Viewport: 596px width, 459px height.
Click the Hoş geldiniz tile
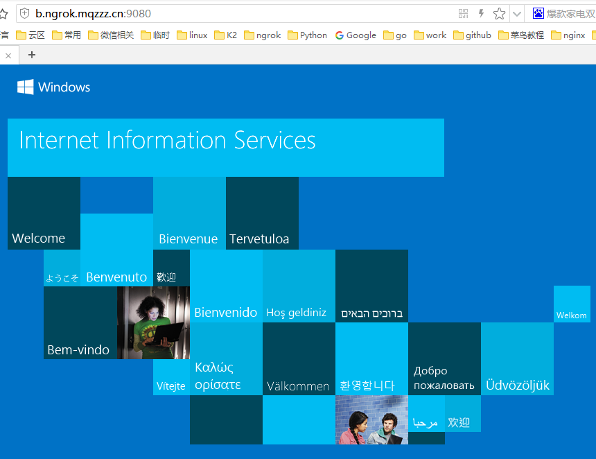[299, 286]
